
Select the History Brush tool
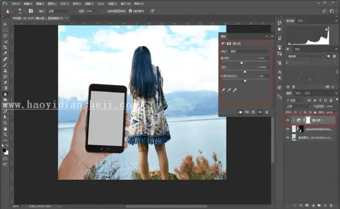point(5,76)
